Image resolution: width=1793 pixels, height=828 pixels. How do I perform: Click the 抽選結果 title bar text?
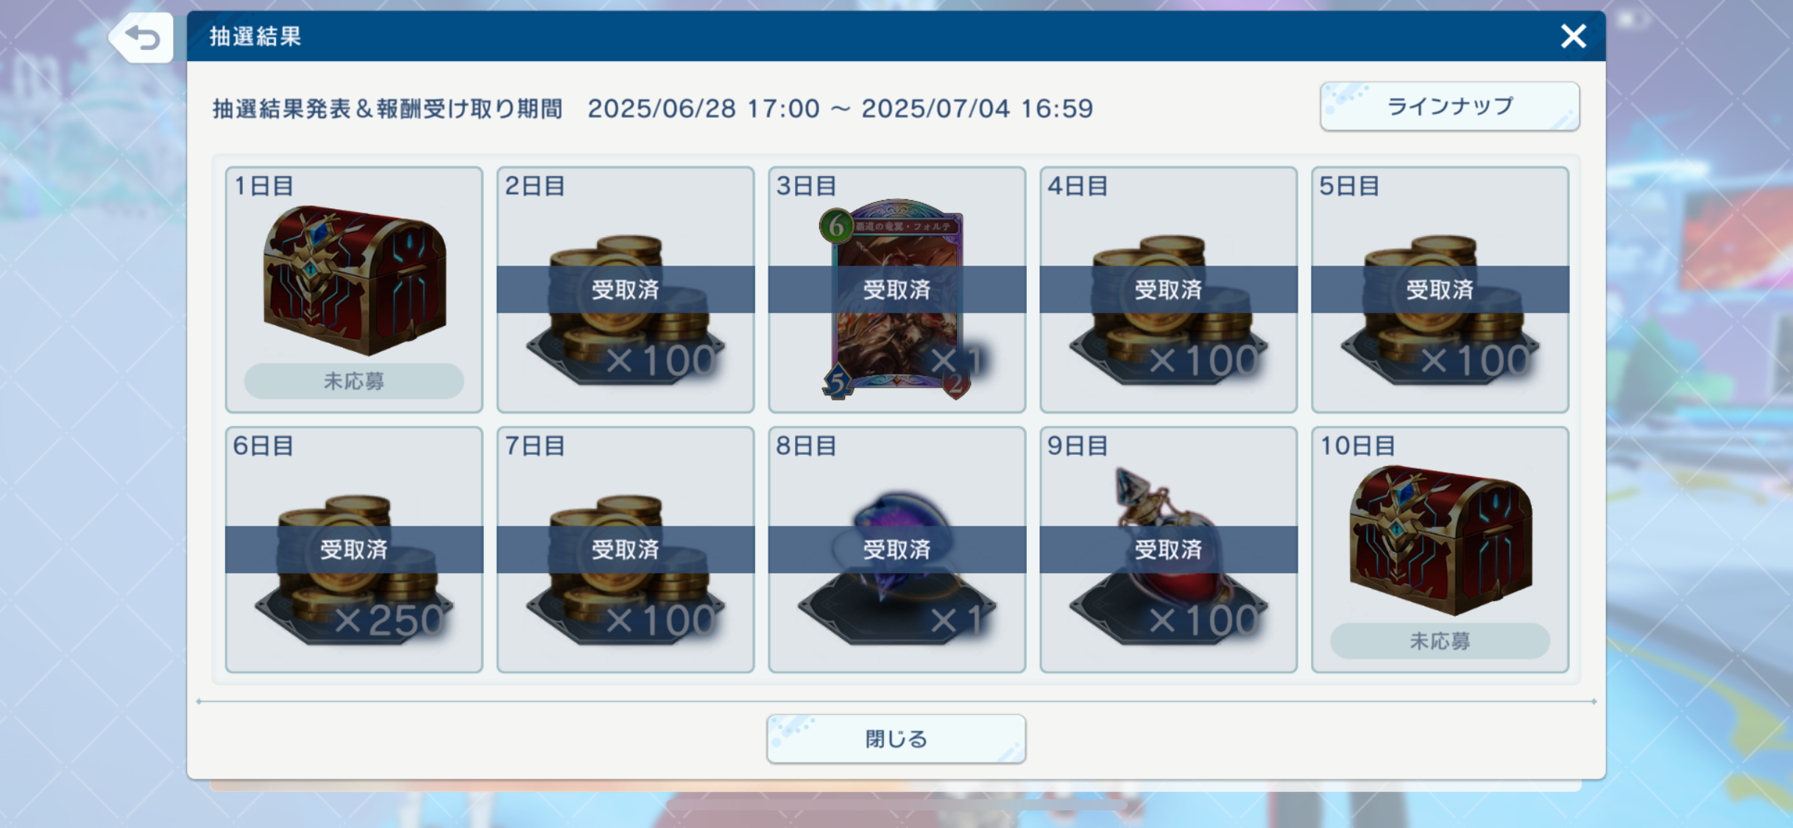point(255,36)
